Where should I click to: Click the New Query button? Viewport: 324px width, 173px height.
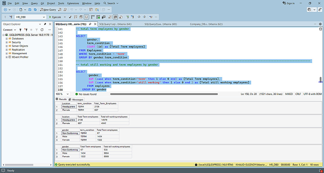(48, 10)
